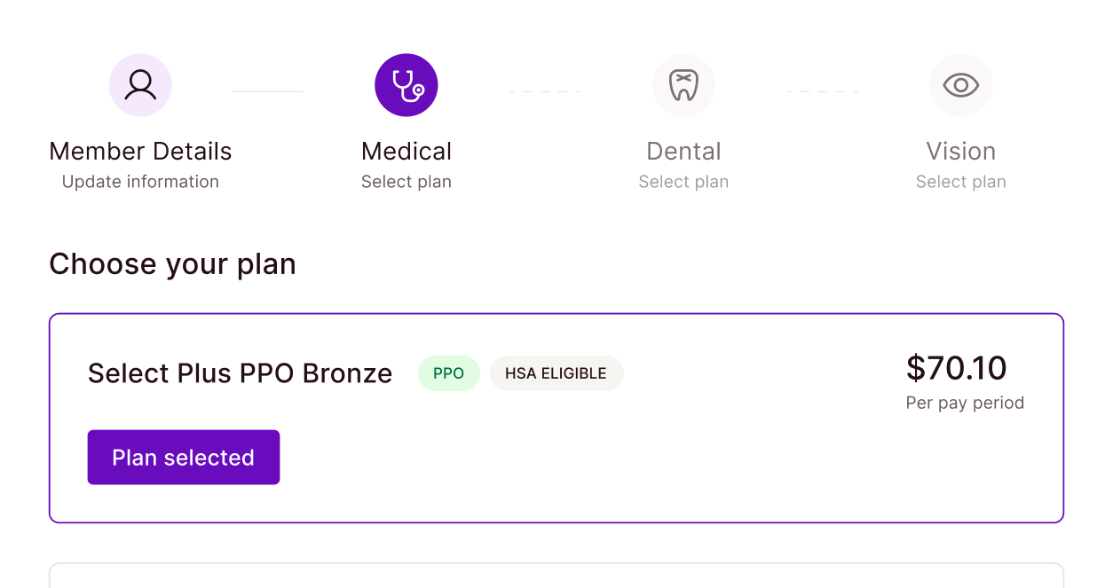Click "Select plan" beneath Dental
The width and height of the screenshot is (1113, 588).
click(683, 182)
